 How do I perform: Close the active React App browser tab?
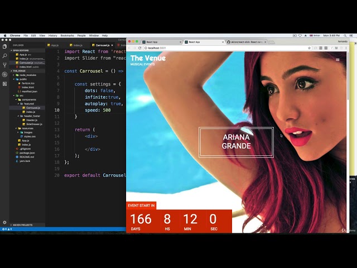[x=223, y=42]
